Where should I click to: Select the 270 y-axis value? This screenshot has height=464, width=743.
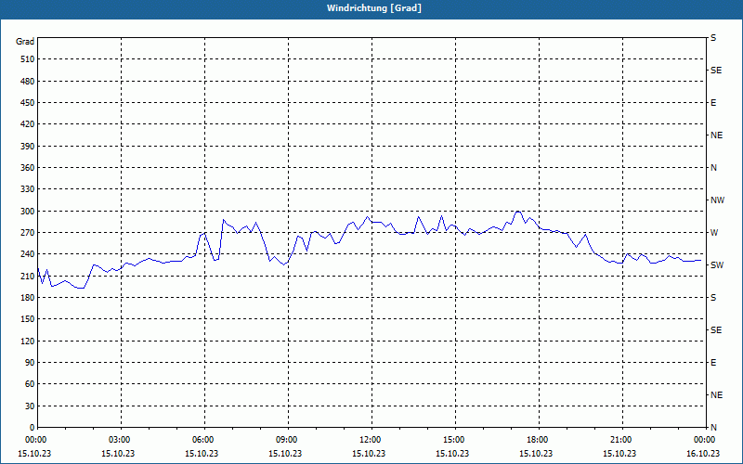pos(28,233)
